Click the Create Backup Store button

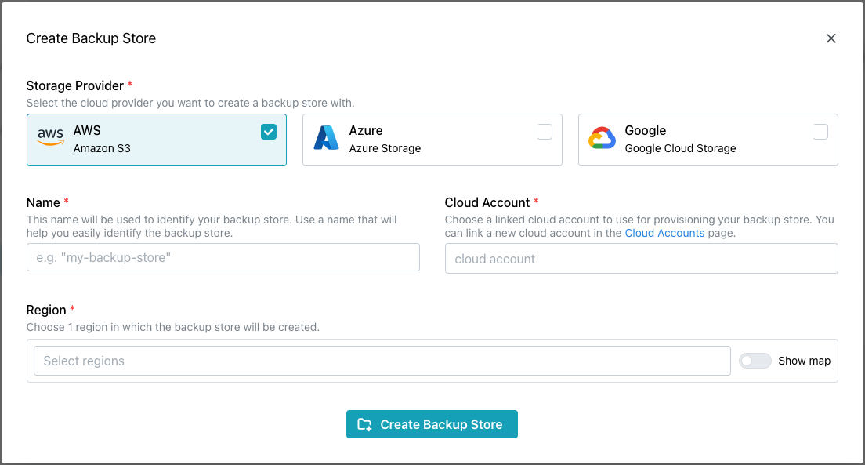432,424
